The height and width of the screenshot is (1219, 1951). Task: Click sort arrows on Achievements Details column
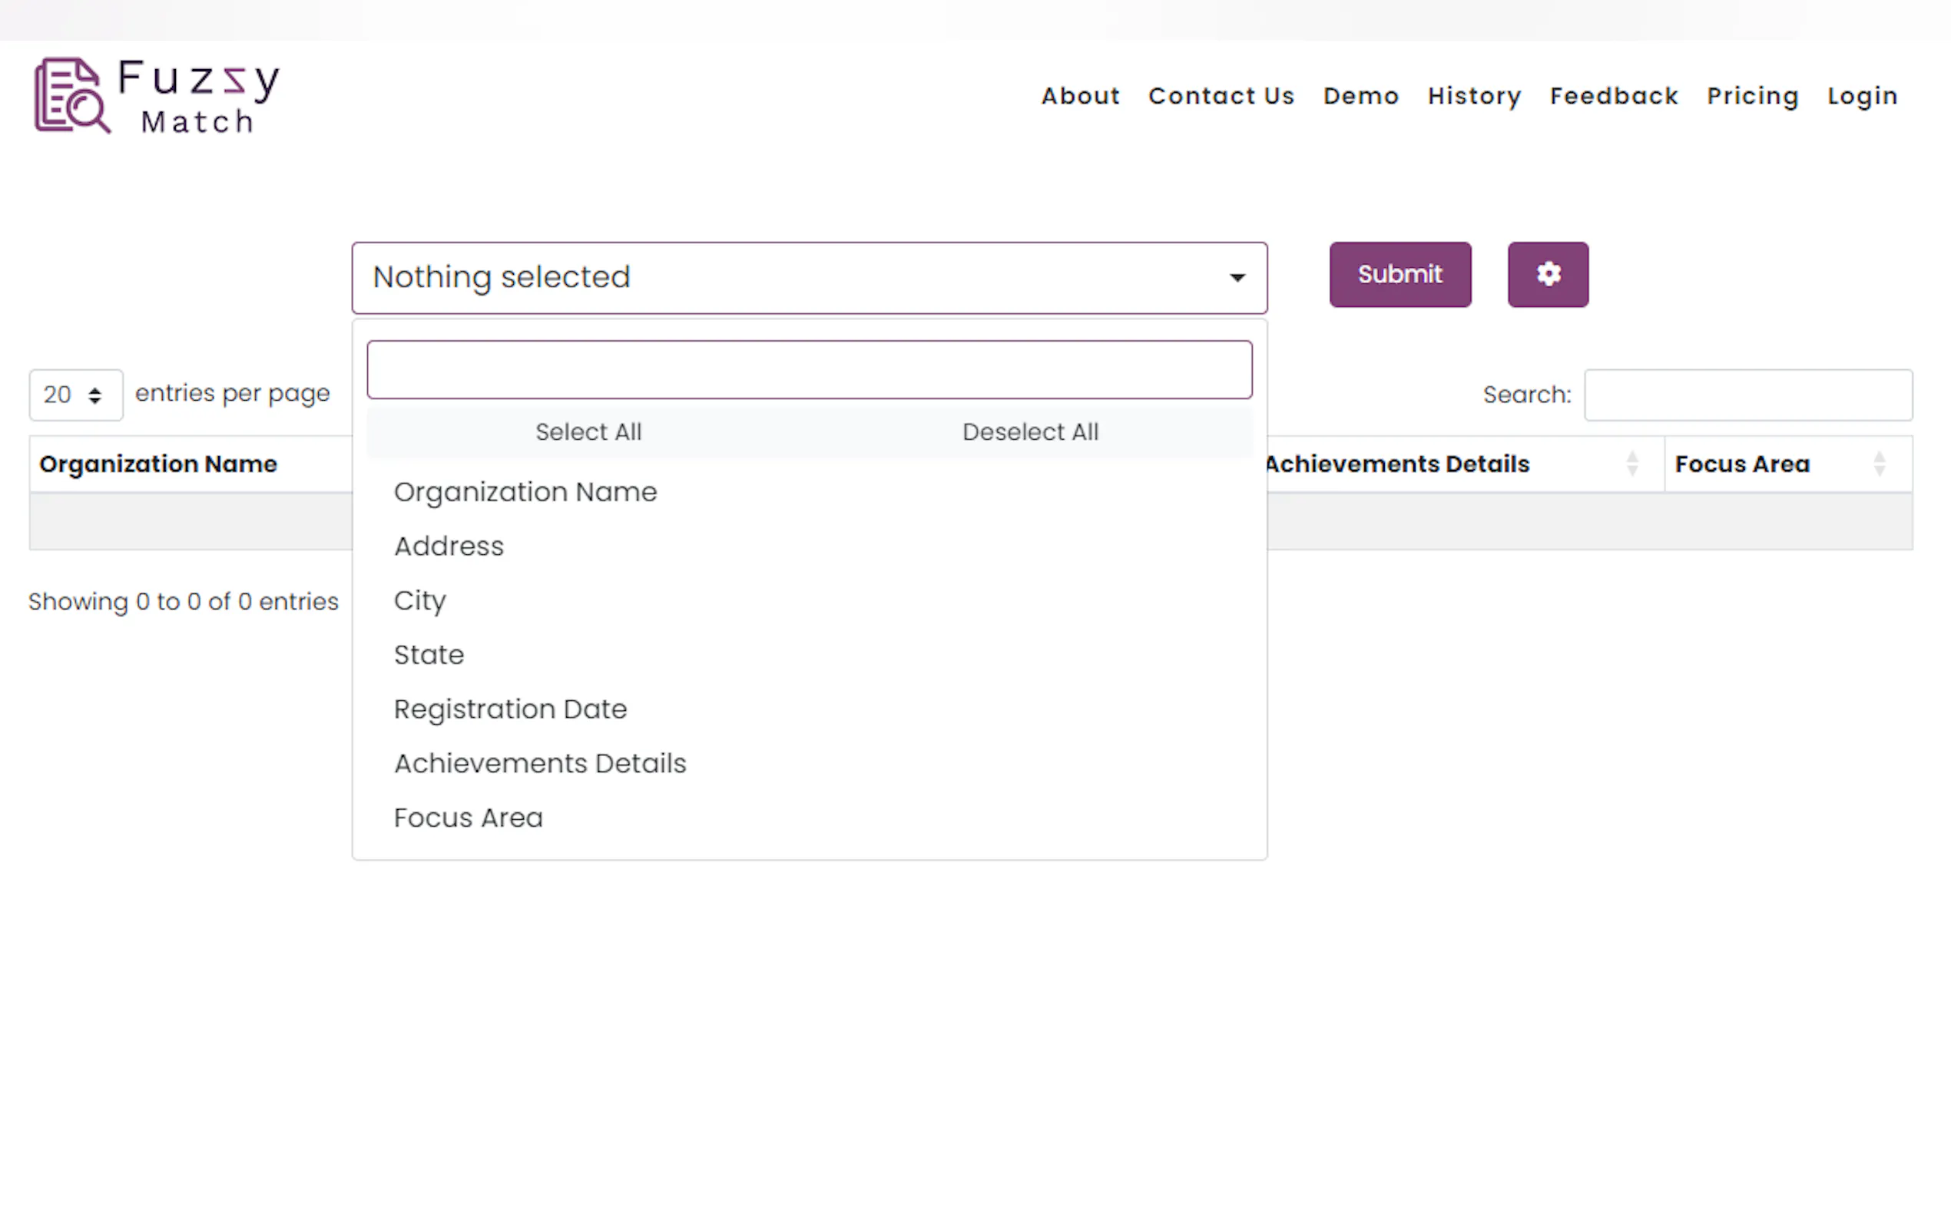coord(1631,464)
